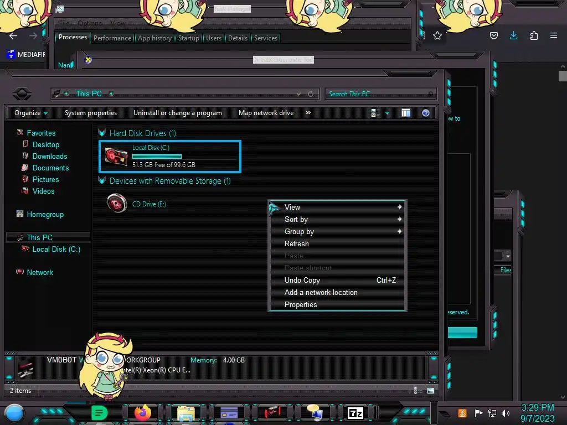Refresh the This PC address bar

click(x=311, y=94)
